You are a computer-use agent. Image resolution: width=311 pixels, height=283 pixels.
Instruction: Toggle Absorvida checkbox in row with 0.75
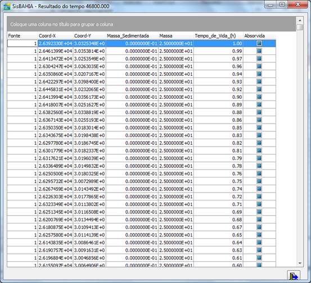tap(259, 181)
